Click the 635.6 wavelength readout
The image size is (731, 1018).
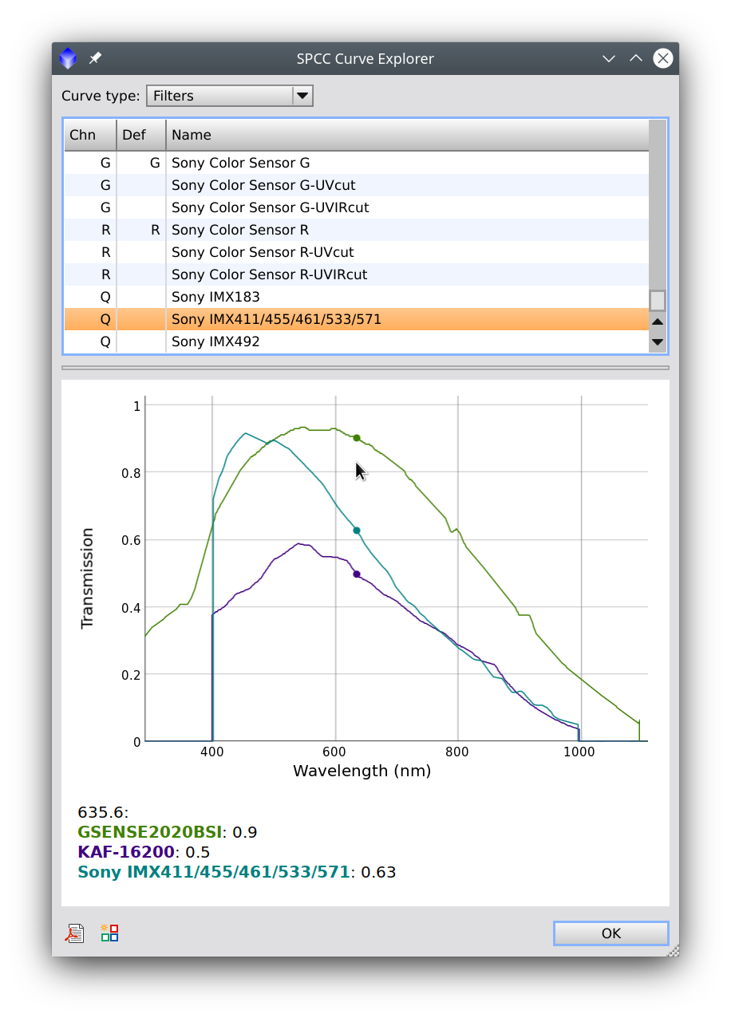pyautogui.click(x=103, y=812)
